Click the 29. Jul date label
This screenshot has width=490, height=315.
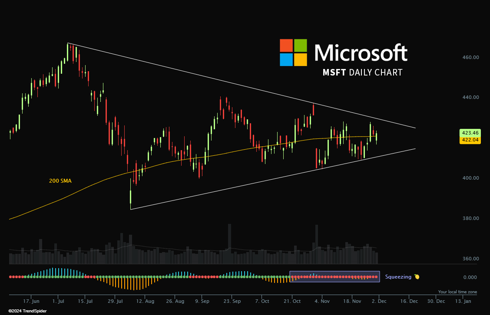point(115,301)
